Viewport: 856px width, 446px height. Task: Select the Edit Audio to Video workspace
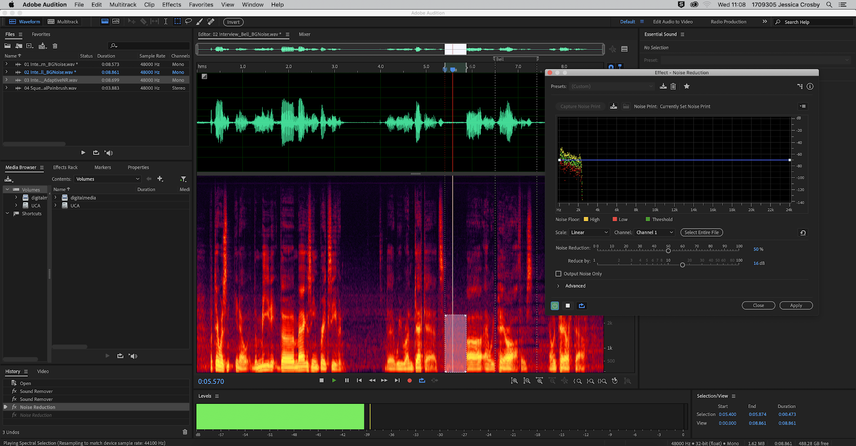(x=672, y=22)
